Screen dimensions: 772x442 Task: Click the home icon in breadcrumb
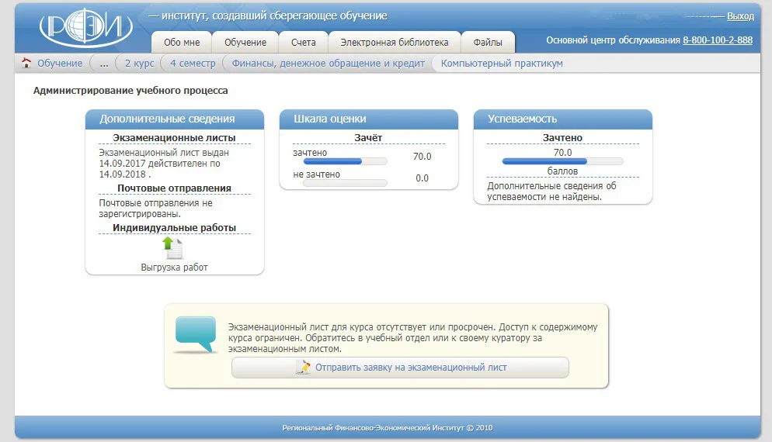click(x=26, y=63)
